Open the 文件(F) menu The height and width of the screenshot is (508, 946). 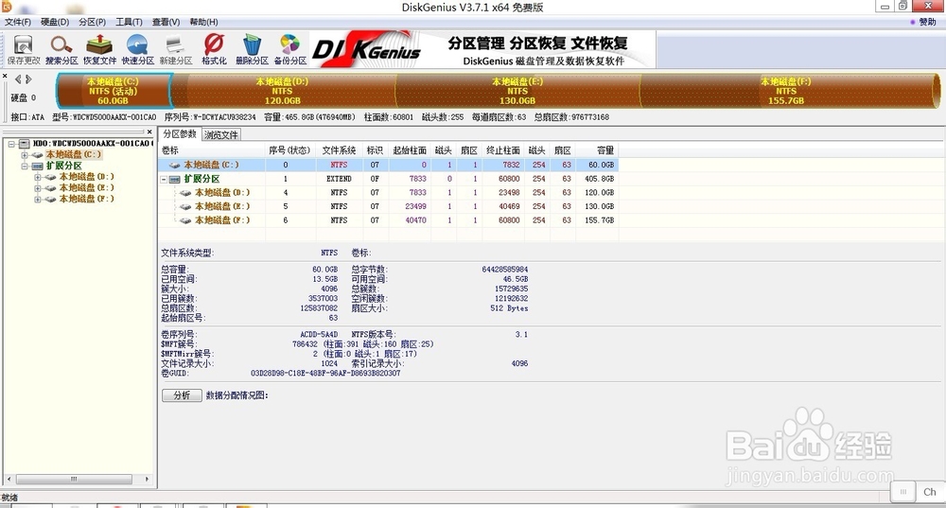pos(17,22)
